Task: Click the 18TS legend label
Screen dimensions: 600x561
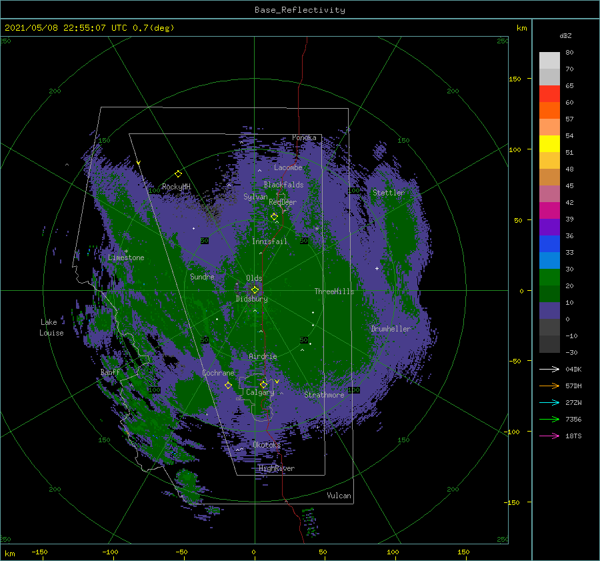Action: click(573, 436)
